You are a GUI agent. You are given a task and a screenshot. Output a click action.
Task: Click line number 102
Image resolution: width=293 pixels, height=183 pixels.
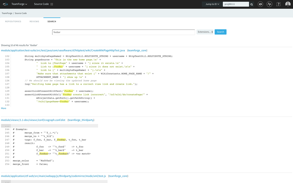coord(7,56)
